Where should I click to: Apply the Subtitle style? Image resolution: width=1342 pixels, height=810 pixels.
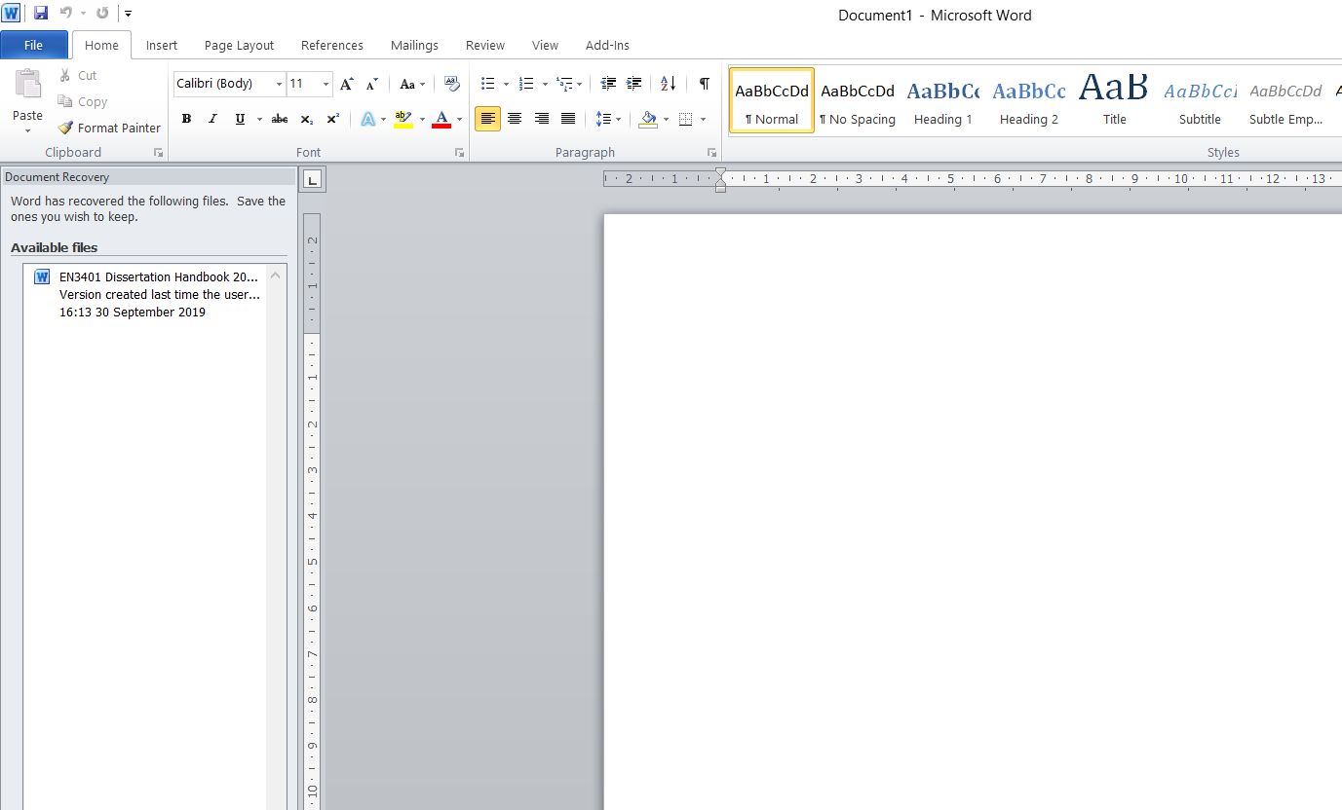pyautogui.click(x=1200, y=99)
